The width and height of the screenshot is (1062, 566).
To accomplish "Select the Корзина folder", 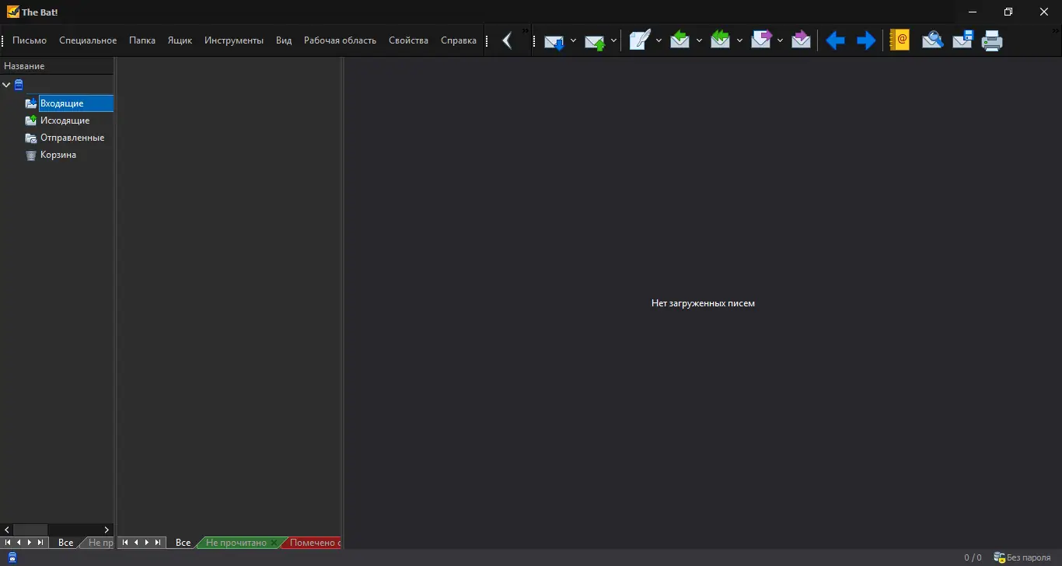I will click(x=58, y=155).
